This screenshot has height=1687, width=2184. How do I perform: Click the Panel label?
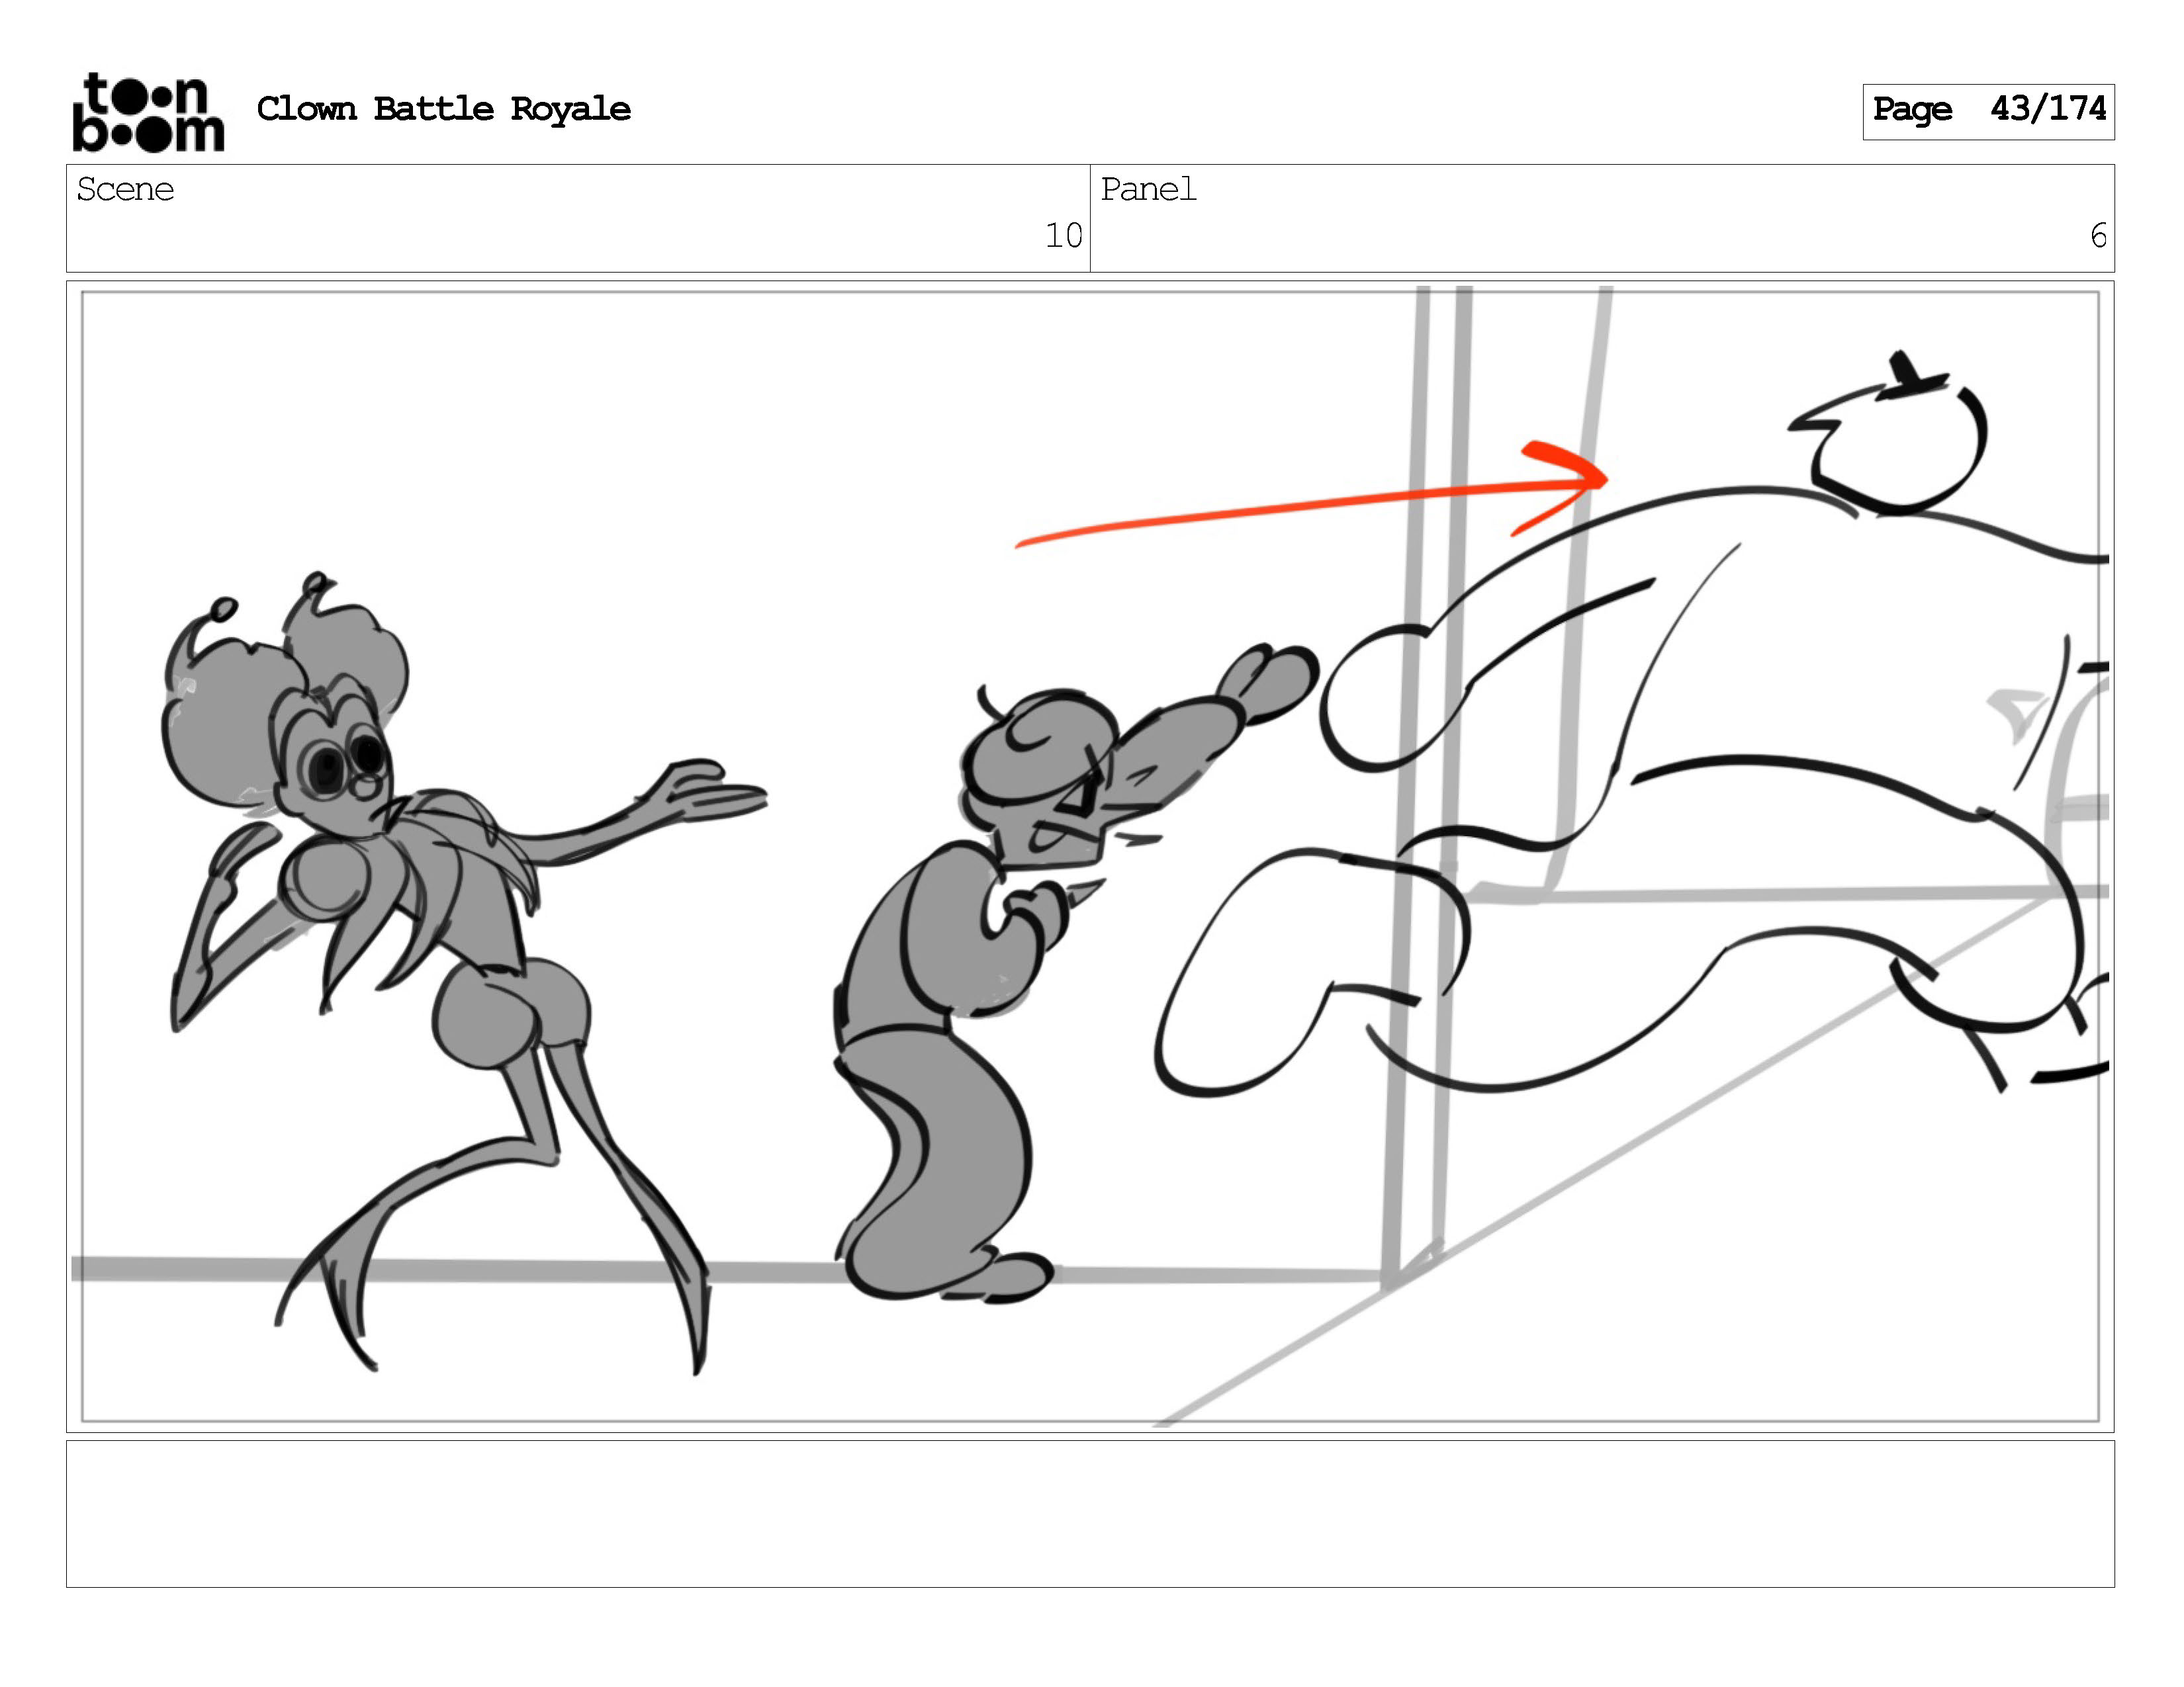[x=1148, y=190]
